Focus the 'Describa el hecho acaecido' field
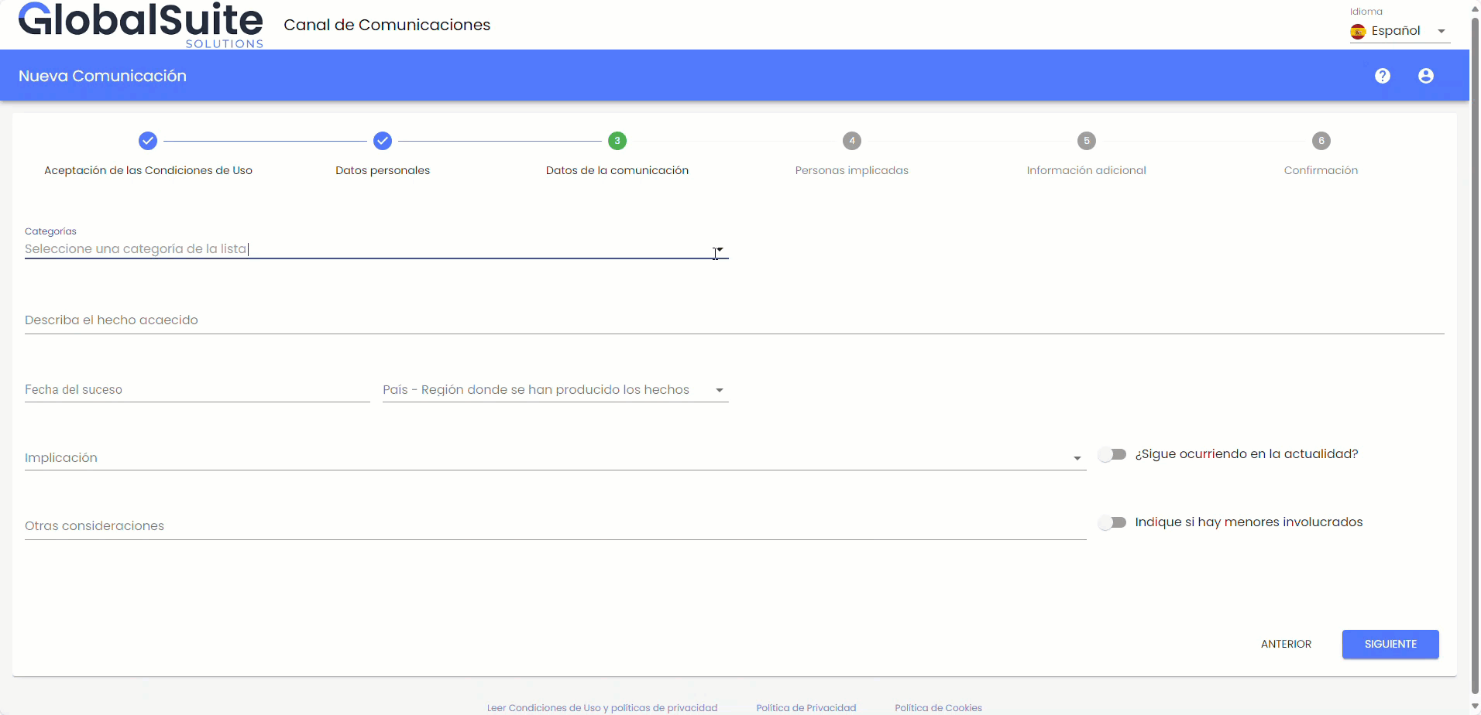1481x715 pixels. click(x=734, y=320)
